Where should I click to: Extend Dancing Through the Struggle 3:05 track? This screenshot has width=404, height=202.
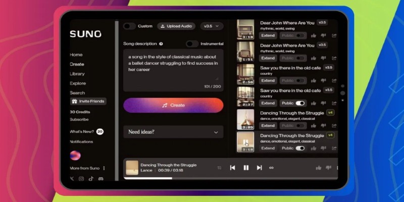268,126
